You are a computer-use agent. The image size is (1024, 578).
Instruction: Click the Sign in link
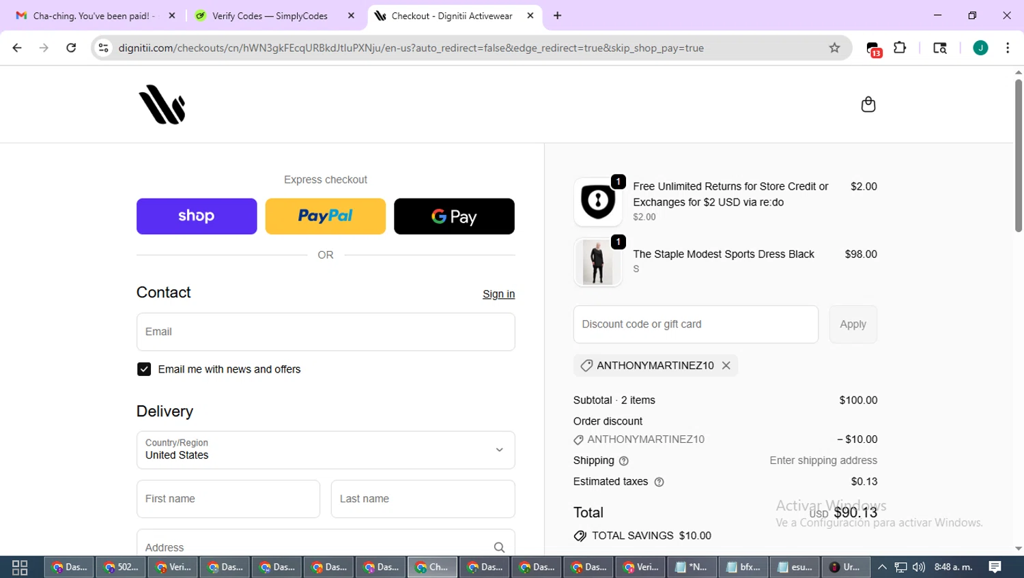click(x=498, y=294)
